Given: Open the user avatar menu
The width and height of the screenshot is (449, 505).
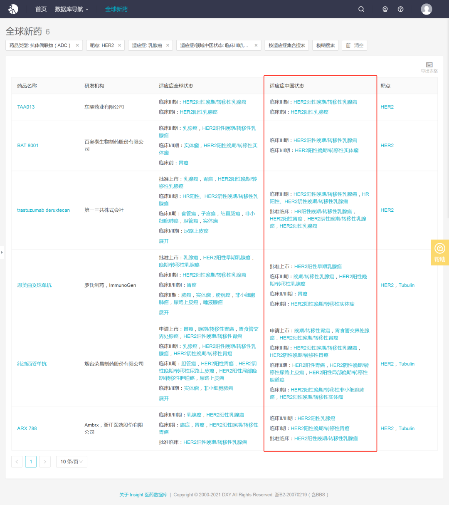Looking at the screenshot, I should click(427, 9).
